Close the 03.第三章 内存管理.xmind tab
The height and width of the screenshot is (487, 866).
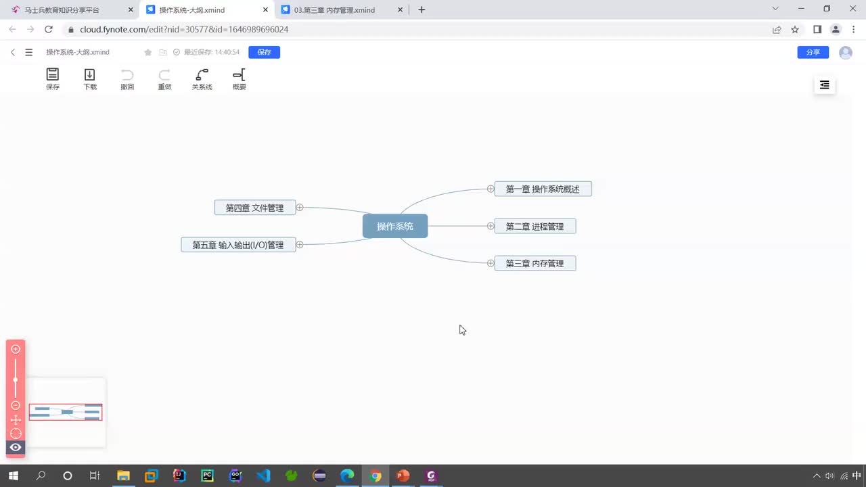401,10
